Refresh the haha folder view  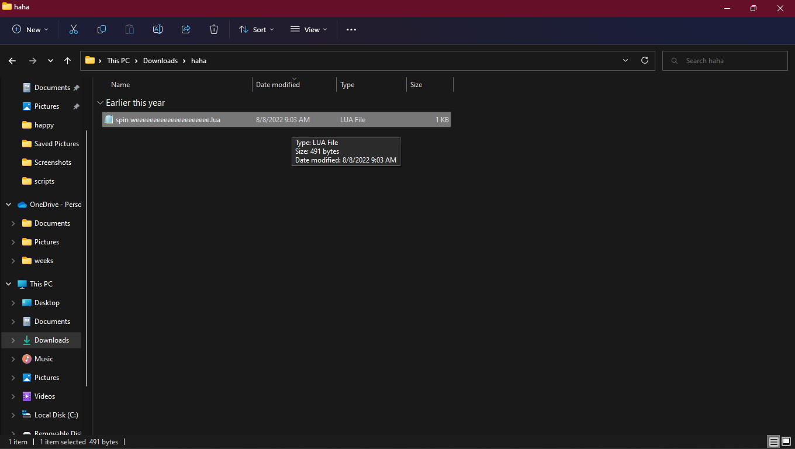[645, 60]
